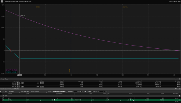Toggle lock icon on 159.96 price slice

click(20, 85)
